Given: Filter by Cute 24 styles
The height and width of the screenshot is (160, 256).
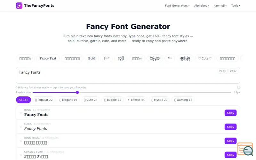Looking at the screenshot, I should [91, 100].
